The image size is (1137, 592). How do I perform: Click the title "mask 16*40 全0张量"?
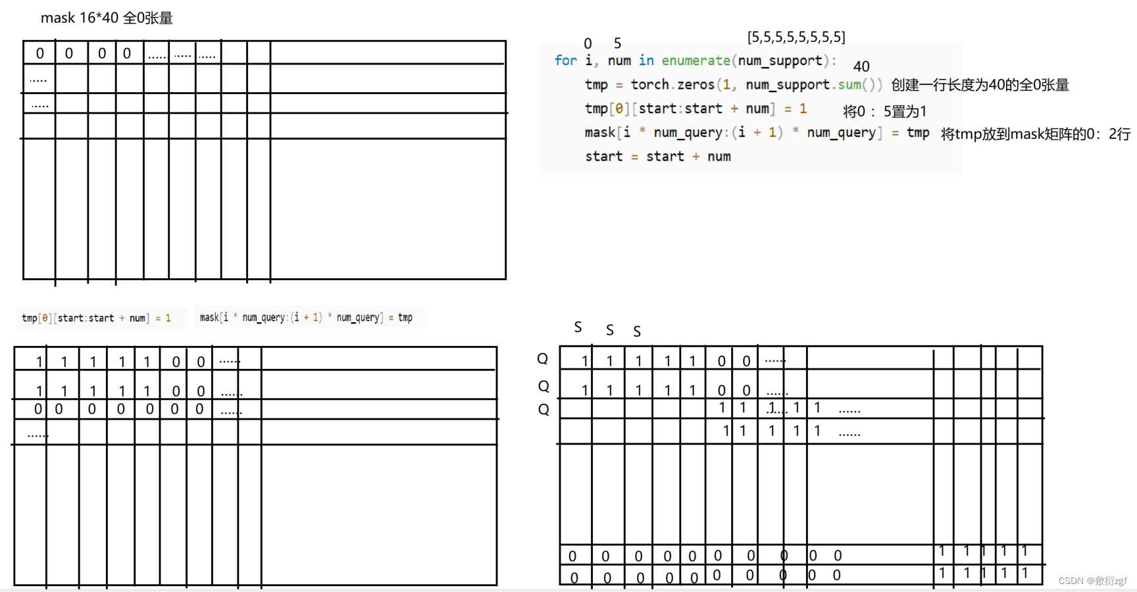tap(107, 18)
